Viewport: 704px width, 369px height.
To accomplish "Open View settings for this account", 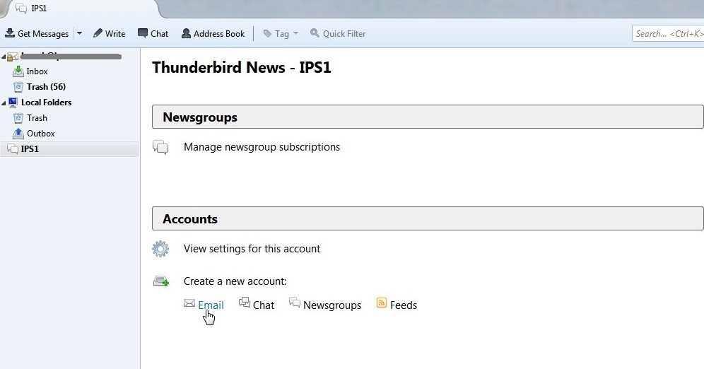I will pos(252,249).
